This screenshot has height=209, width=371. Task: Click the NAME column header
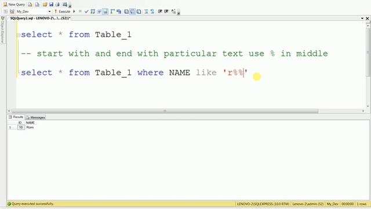click(30, 122)
